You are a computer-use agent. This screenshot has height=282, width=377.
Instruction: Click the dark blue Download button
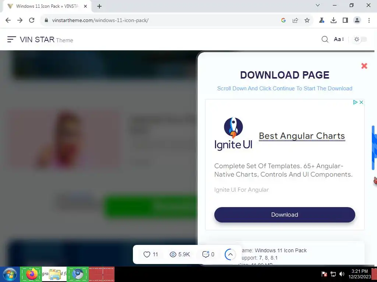click(285, 215)
